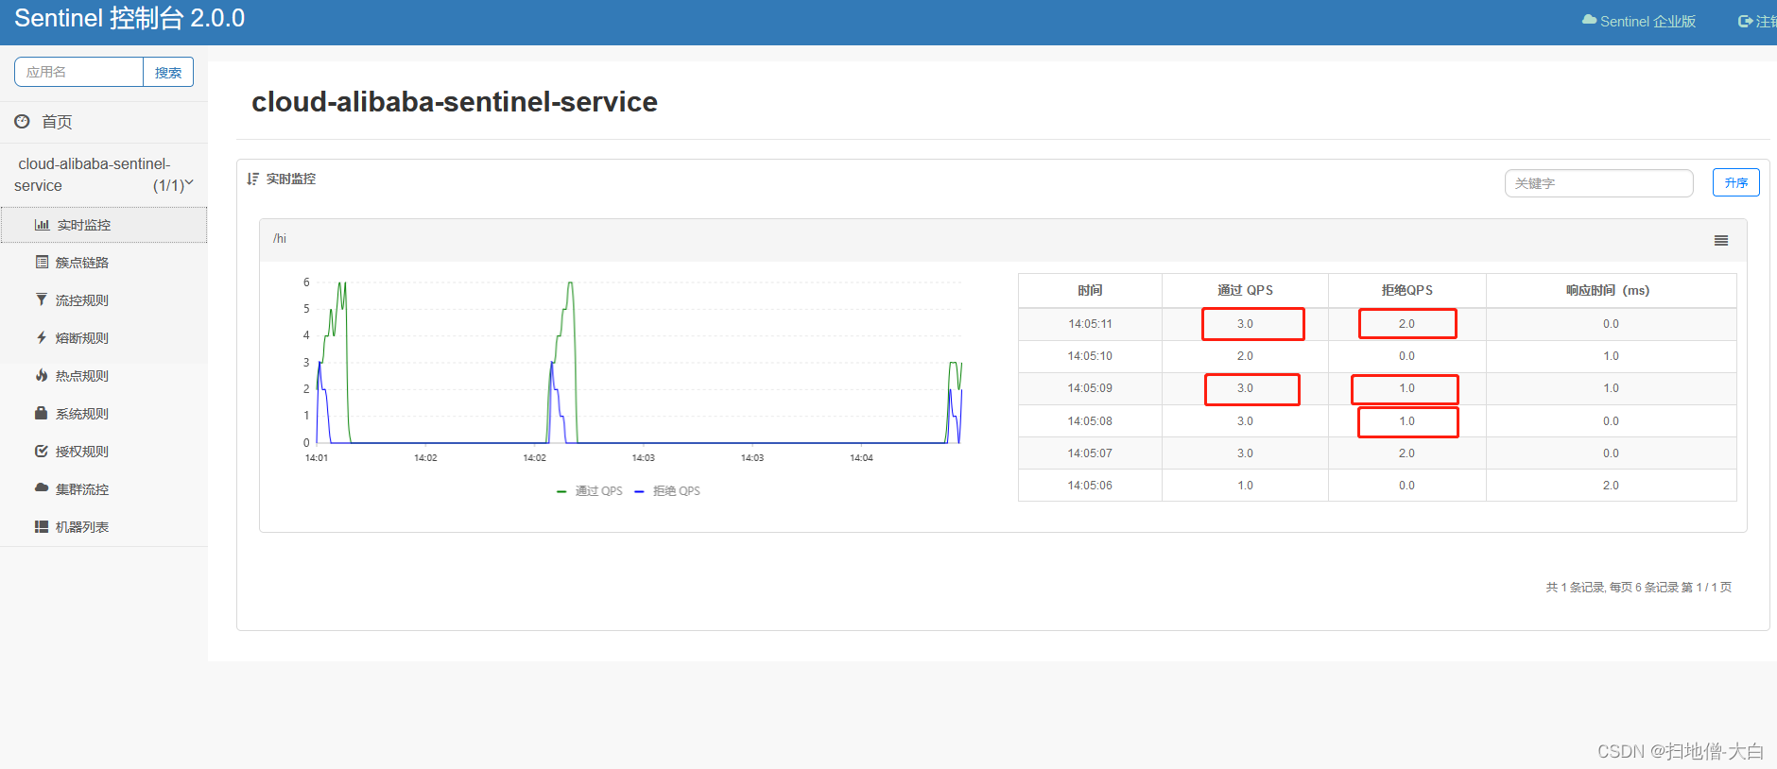Go to 机器列表 sidebar entry
The width and height of the screenshot is (1777, 769).
point(104,527)
